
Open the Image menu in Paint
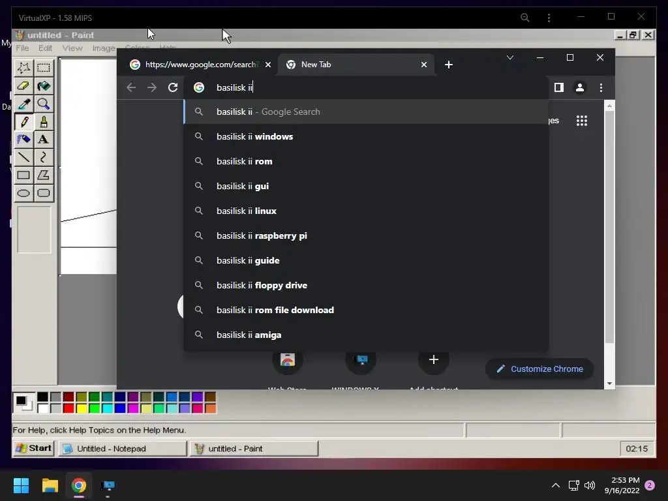click(104, 48)
